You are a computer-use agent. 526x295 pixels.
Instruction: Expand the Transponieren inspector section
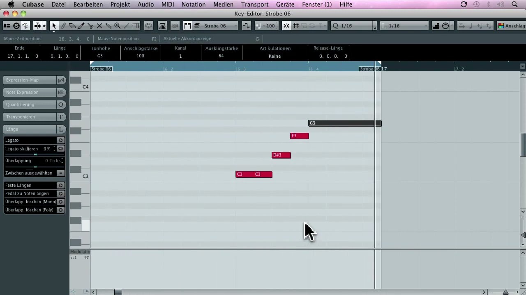click(30, 117)
